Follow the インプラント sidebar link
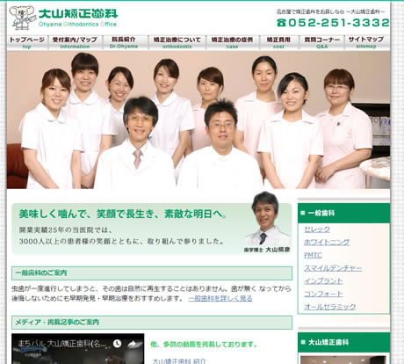Screen dimensions: 404x364 click(x=323, y=281)
